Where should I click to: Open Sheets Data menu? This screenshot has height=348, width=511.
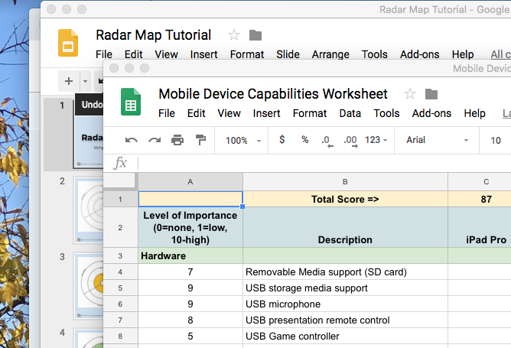pyautogui.click(x=350, y=113)
